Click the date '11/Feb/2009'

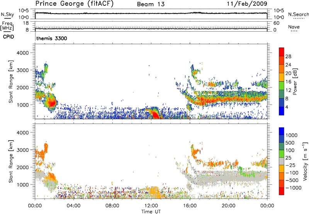tap(247, 3)
